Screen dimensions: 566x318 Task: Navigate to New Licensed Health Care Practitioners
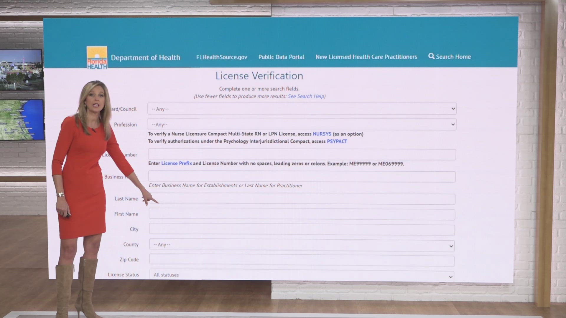click(366, 57)
